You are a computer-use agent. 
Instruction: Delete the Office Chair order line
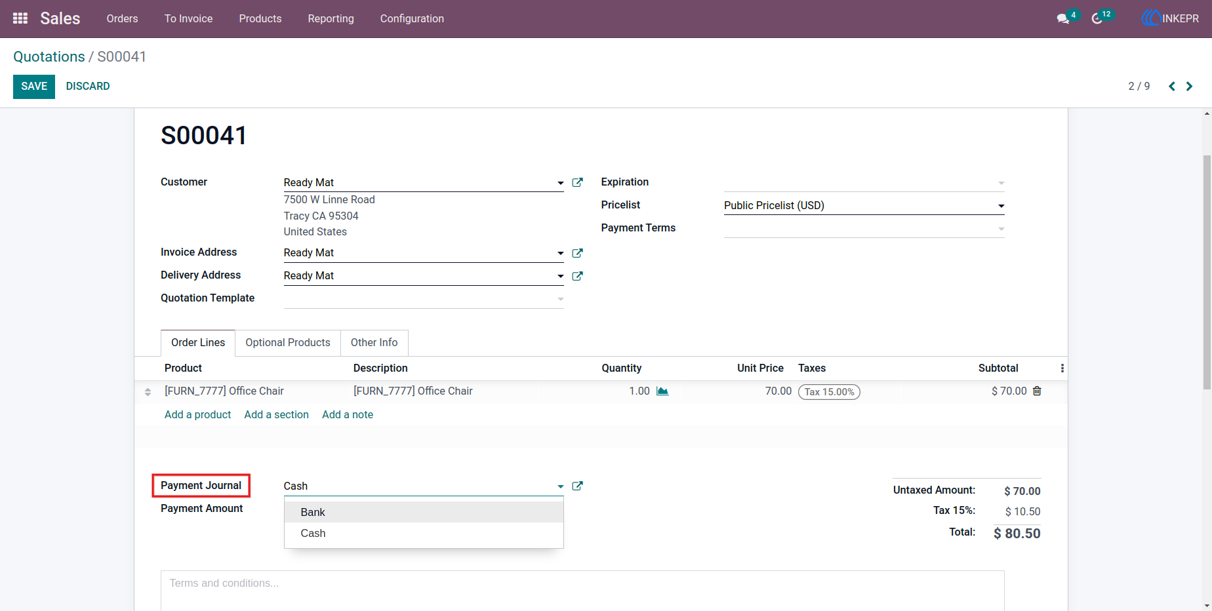click(x=1037, y=391)
